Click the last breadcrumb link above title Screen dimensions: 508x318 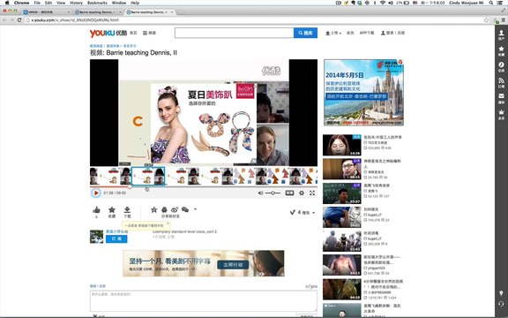tap(130, 46)
